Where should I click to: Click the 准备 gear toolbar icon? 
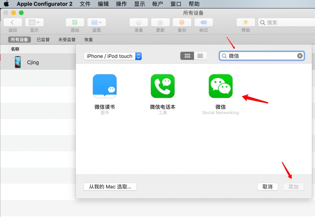click(x=139, y=22)
